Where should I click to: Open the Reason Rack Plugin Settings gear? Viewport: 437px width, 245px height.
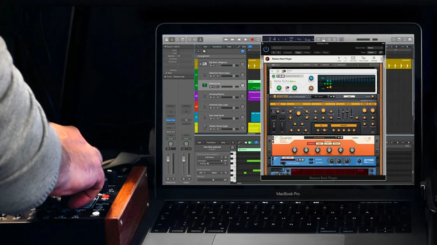(374, 58)
